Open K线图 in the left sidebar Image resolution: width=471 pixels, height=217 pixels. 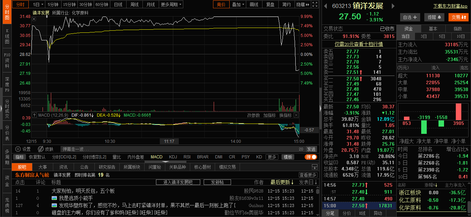point(7,36)
